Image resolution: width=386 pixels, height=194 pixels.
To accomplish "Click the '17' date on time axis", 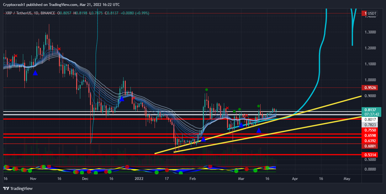I will 167,179.
